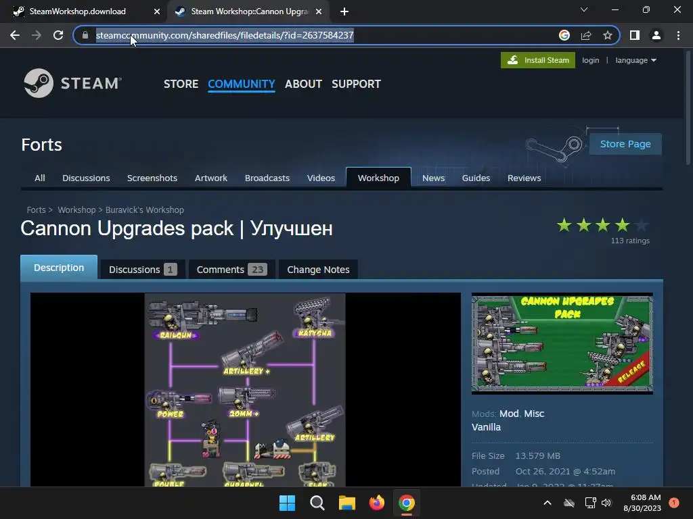This screenshot has width=693, height=519.
Task: Click the Install Steam button
Action: click(538, 60)
